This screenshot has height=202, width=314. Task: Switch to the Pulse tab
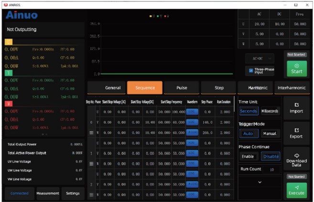tap(182, 88)
